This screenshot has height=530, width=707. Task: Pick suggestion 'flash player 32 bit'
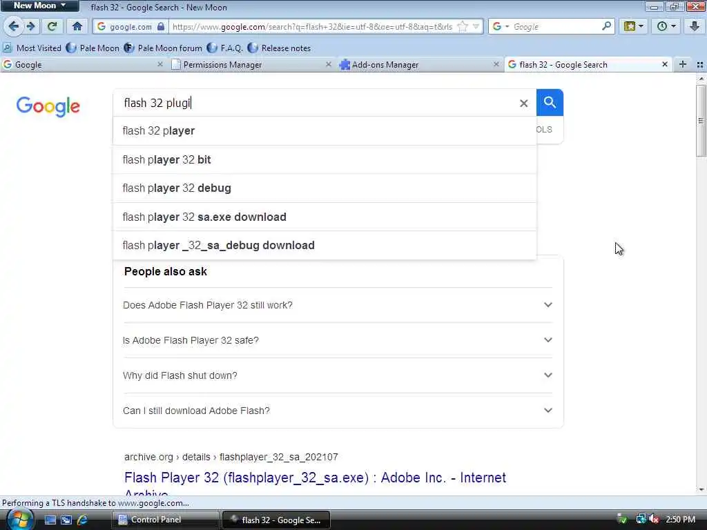(x=325, y=159)
